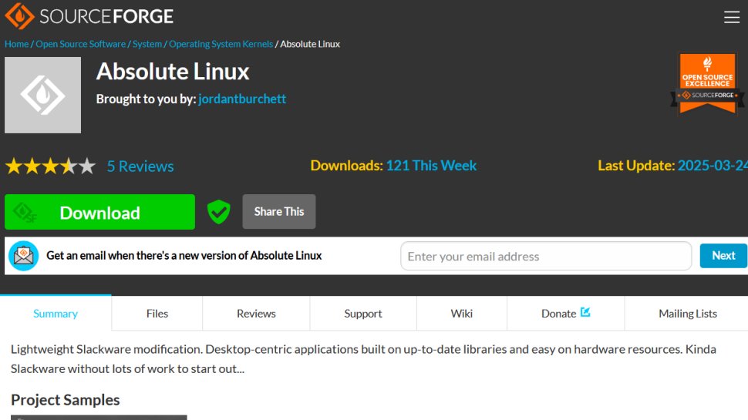Click the Absolute Linux project placeholder icon

point(43,96)
